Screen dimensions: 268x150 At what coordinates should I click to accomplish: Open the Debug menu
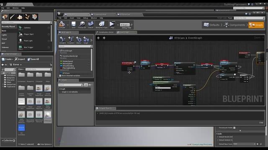[x=85, y=18]
